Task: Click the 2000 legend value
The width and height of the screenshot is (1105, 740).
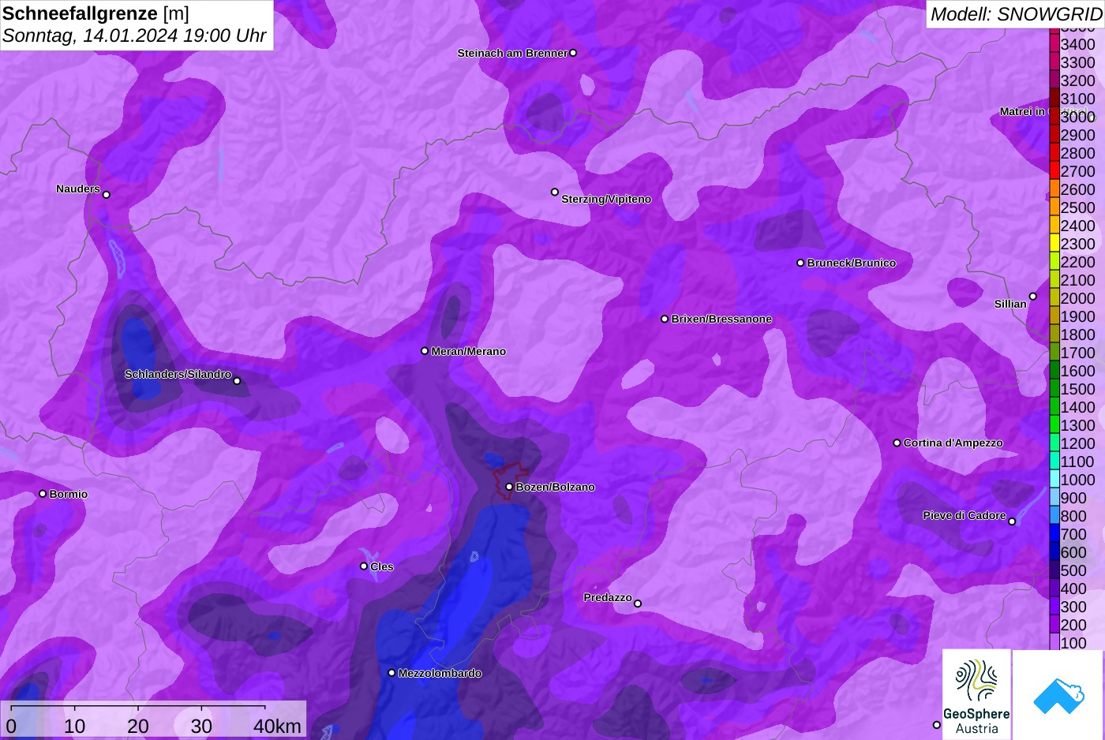Action: coord(1077,298)
